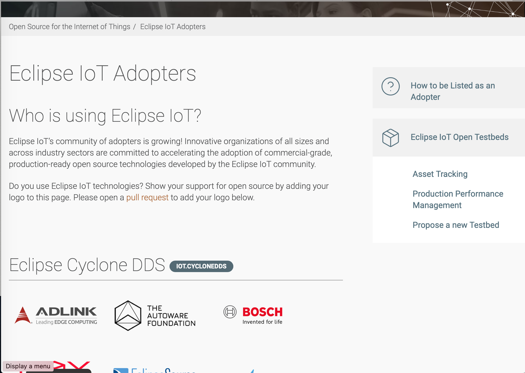Click the 'Display a menu' tooltip label
Screen dimensions: 525x373
(x=28, y=366)
